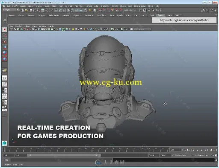Toggle smooth shade all in panel toolbar
The width and height of the screenshot is (219, 168).
pos(60,29)
